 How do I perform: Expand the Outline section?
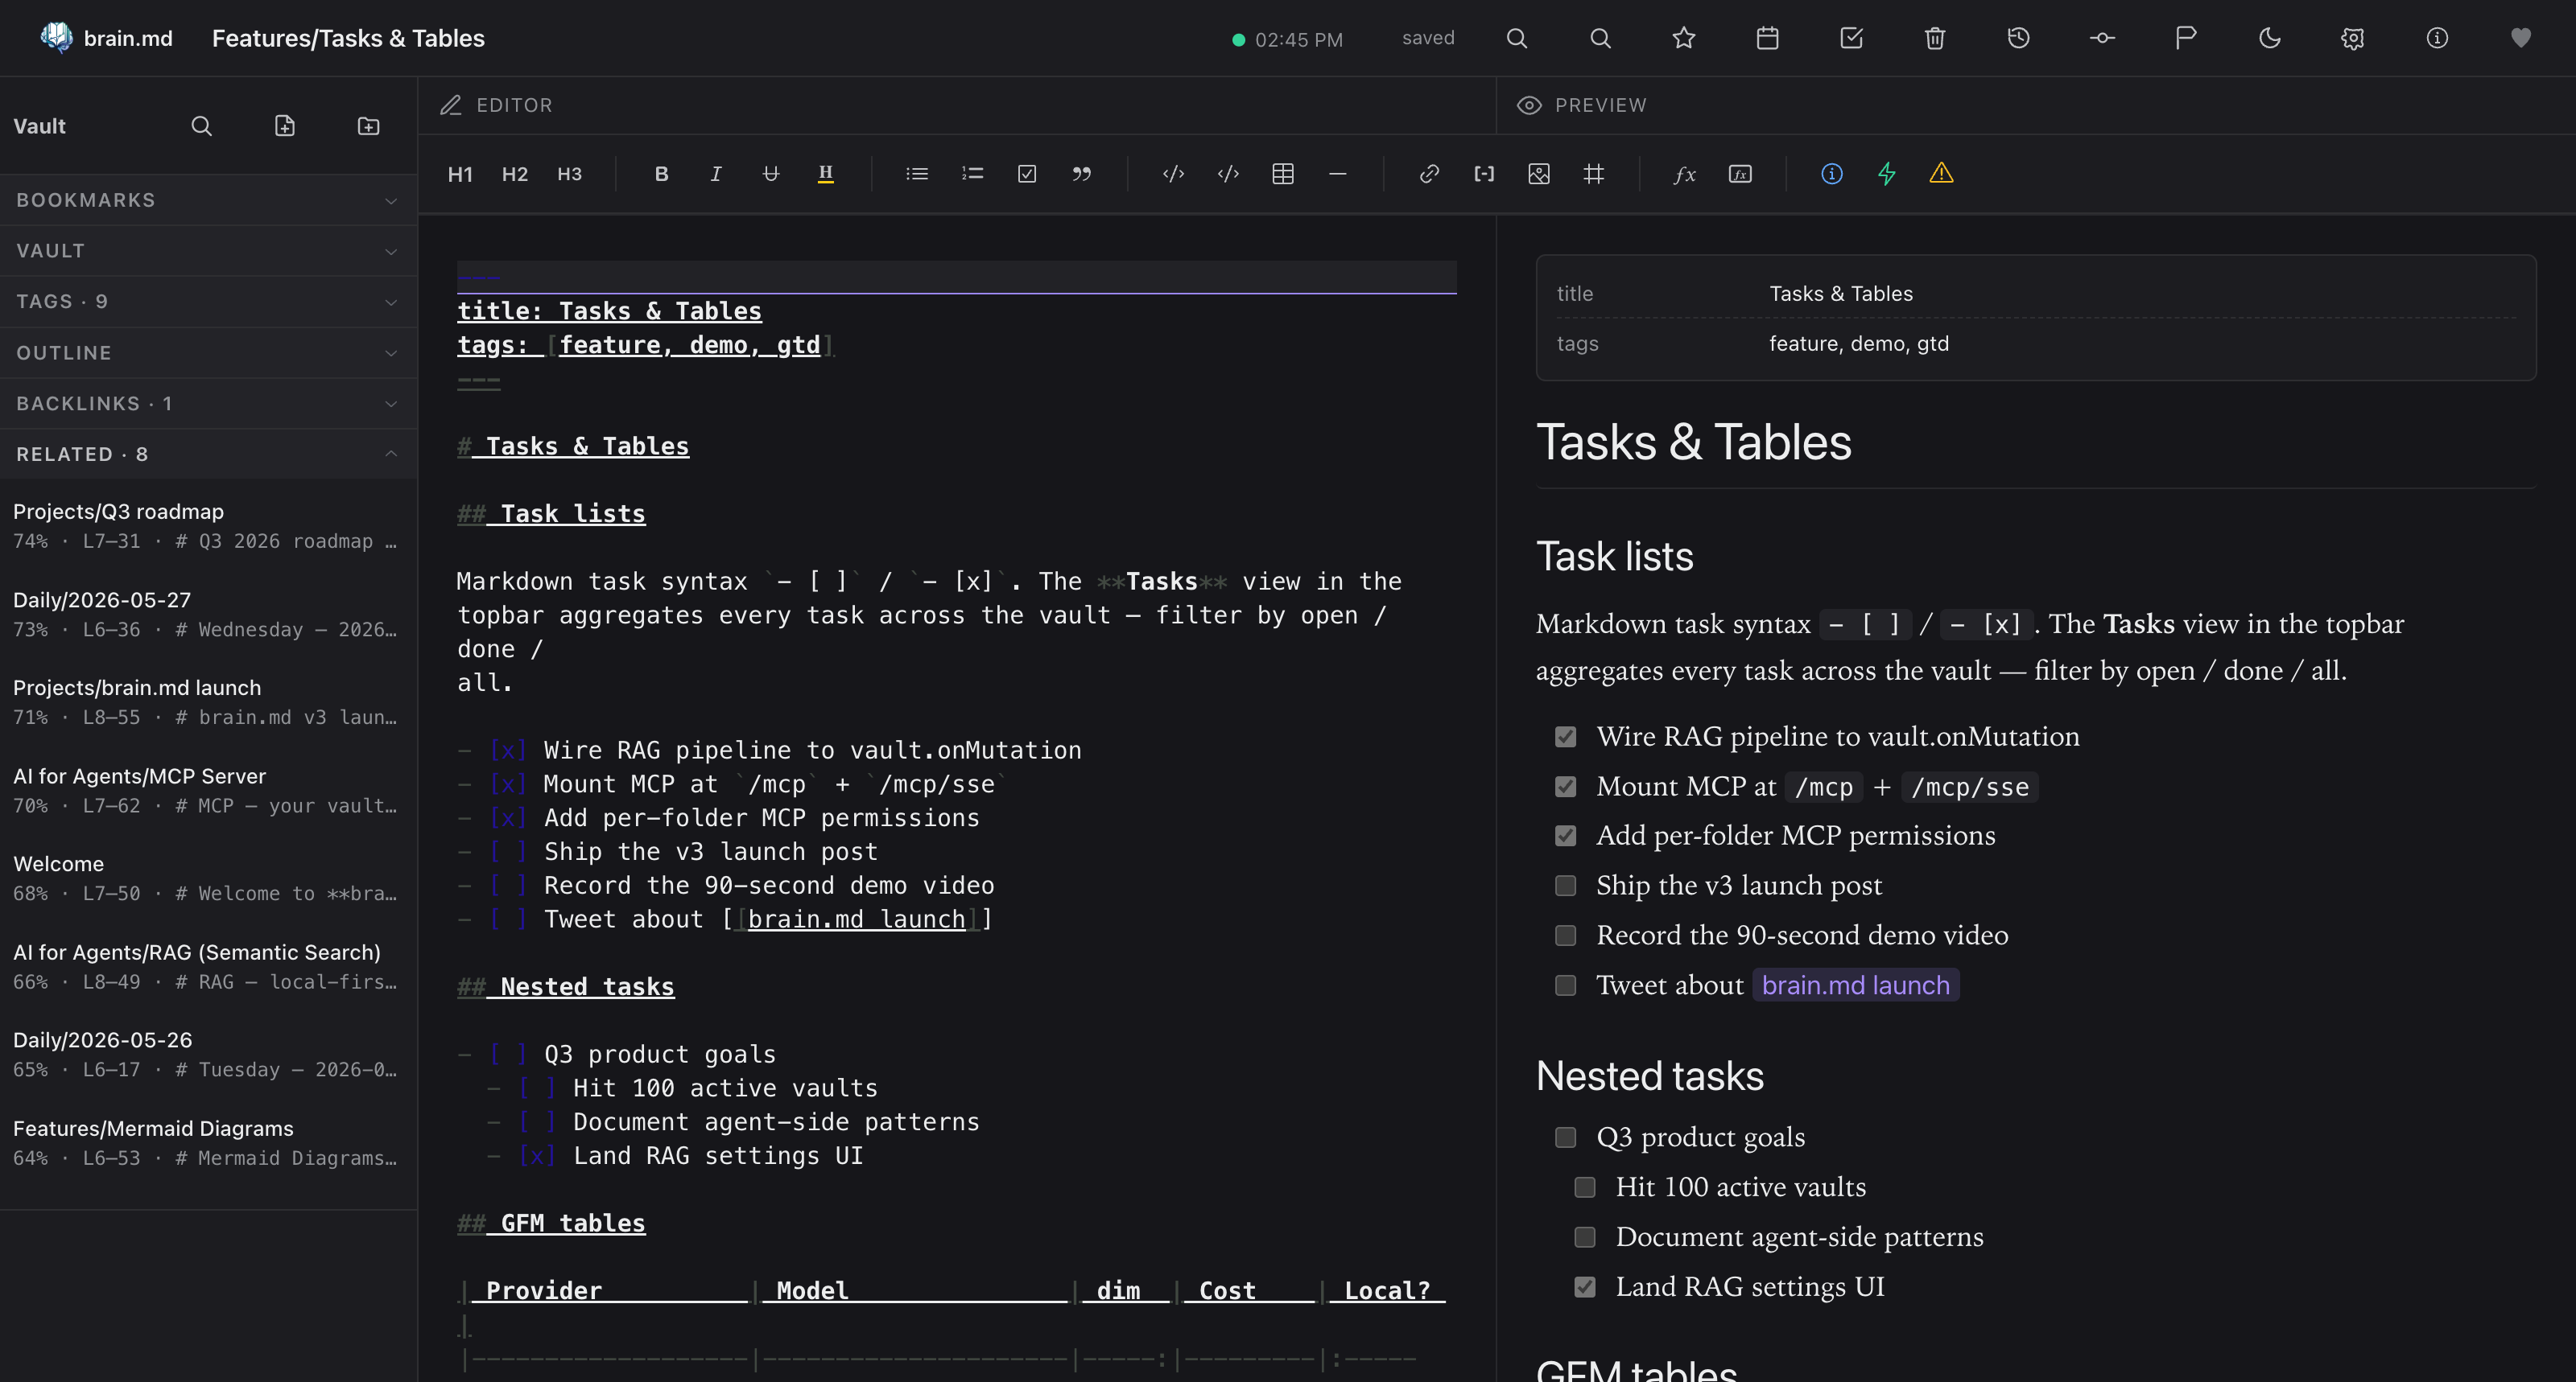tap(208, 353)
